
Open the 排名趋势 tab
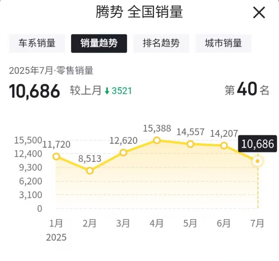pos(161,43)
